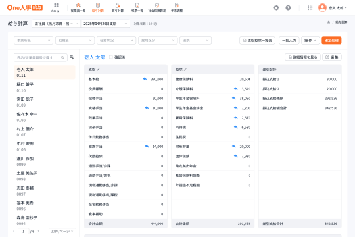Viewport: 355px width, 237px height.
Task: Select employee 福本 0096 in list
Action: point(45,205)
